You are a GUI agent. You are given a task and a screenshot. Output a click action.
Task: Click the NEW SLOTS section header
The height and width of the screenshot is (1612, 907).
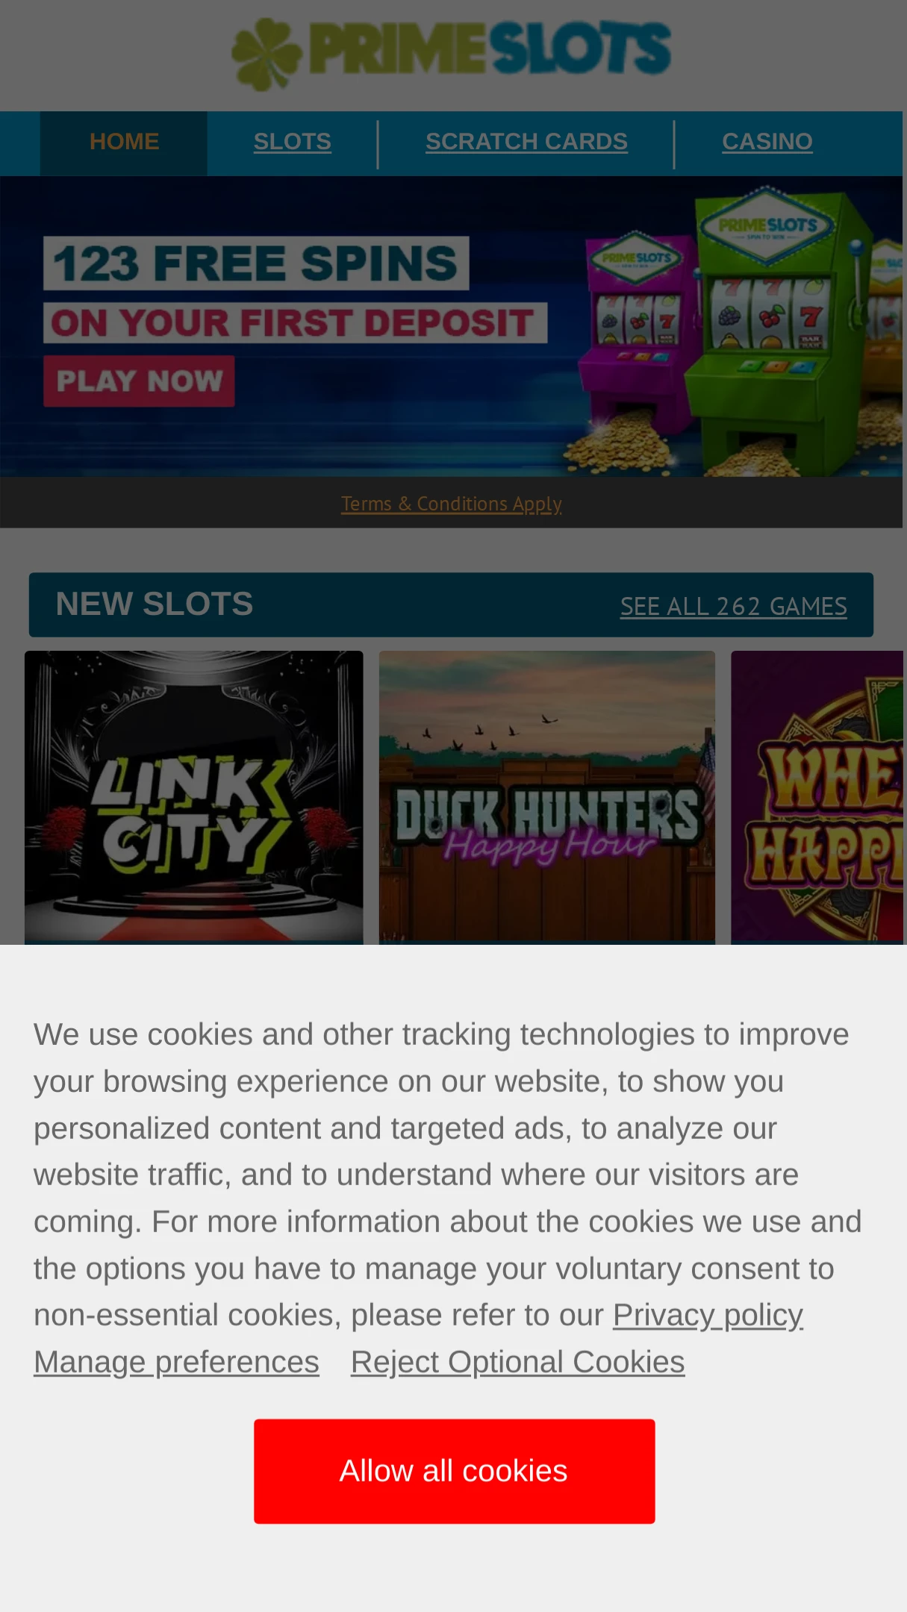154,604
